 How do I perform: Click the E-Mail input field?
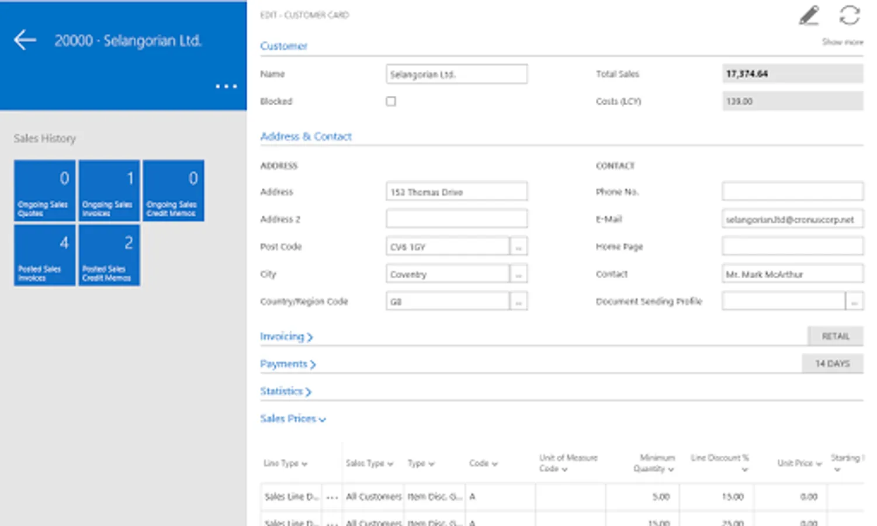click(792, 220)
